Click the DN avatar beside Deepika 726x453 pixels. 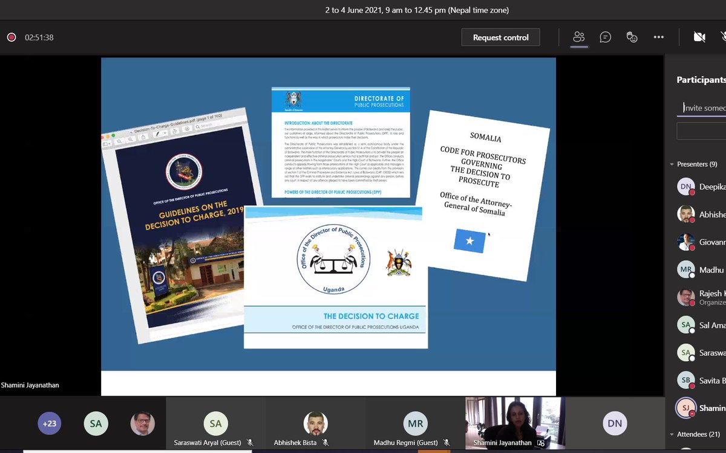click(x=685, y=187)
